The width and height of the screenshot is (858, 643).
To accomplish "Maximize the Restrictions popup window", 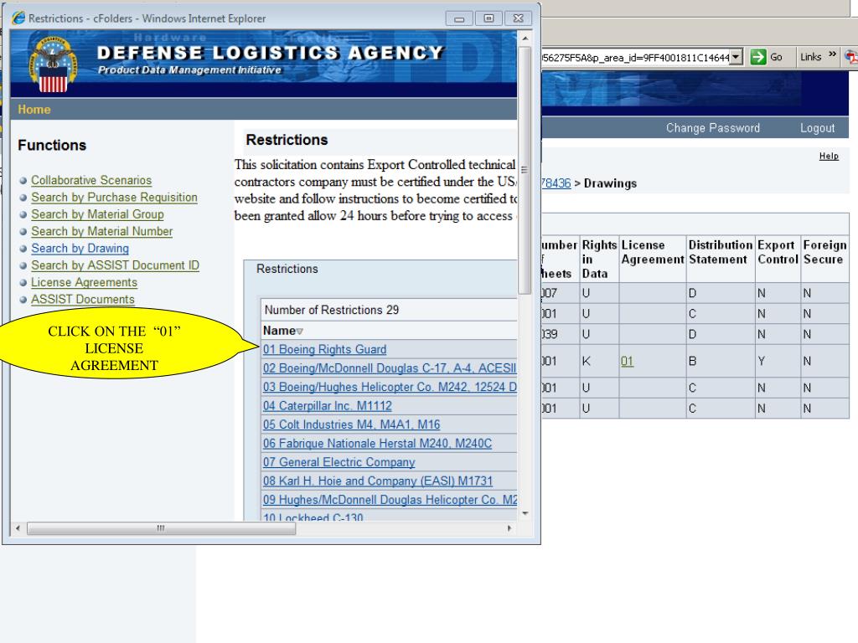I will coord(488,18).
